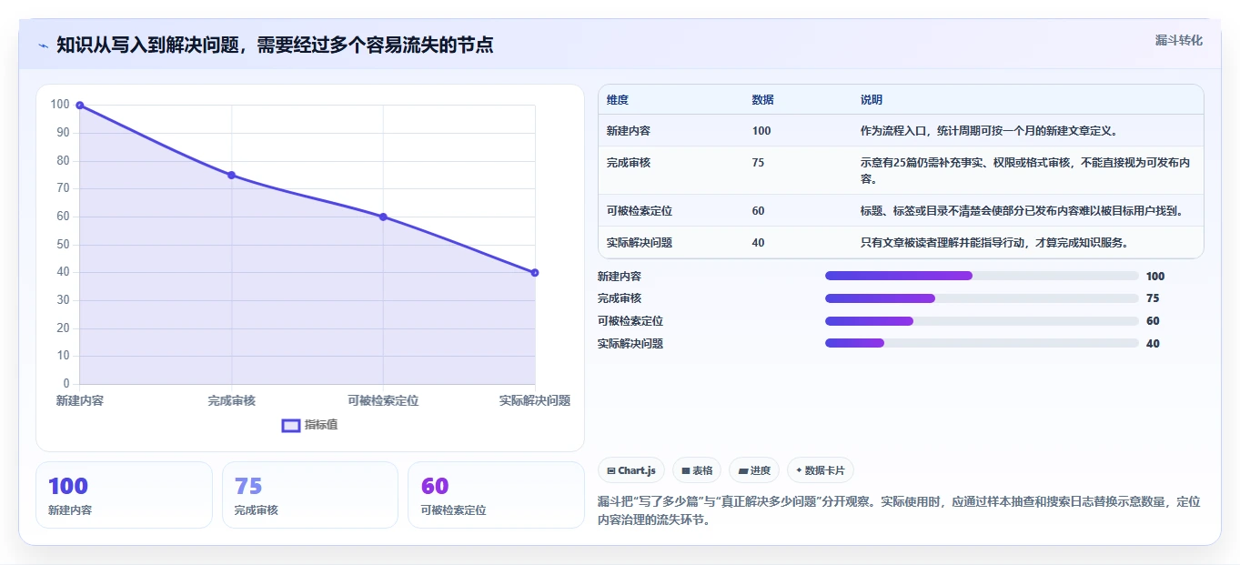Image resolution: width=1240 pixels, height=565 pixels.
Task: Click the icon inside the 进度 tag
Action: point(742,471)
